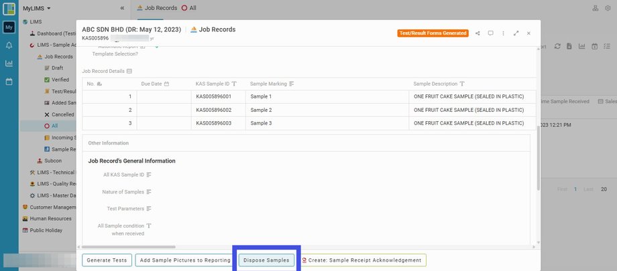Screen dimensions: 617x271
Task: Open the Draft job records view
Action: [x=54, y=68]
